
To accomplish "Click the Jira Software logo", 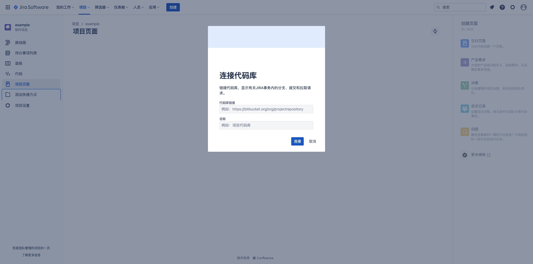I will (x=31, y=7).
